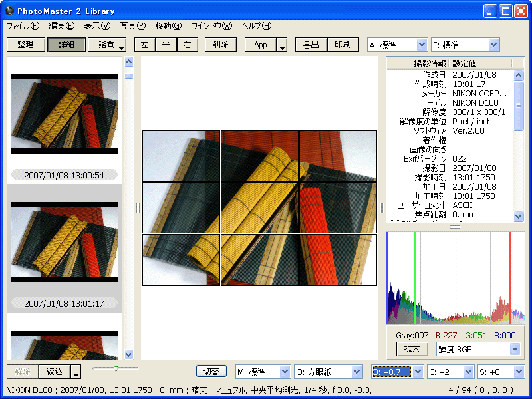Screen dimensions: 532x399
Task: Click the 絞込 filter button
Action: [55, 372]
